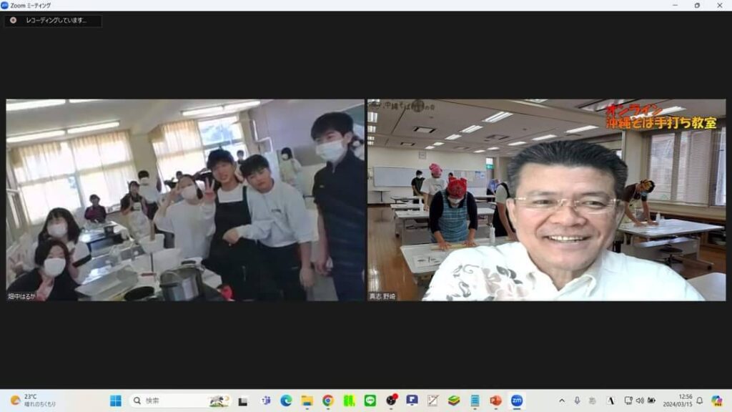Click the recording indicator in Zoom
This screenshot has height=412, width=732.
pyautogui.click(x=51, y=21)
